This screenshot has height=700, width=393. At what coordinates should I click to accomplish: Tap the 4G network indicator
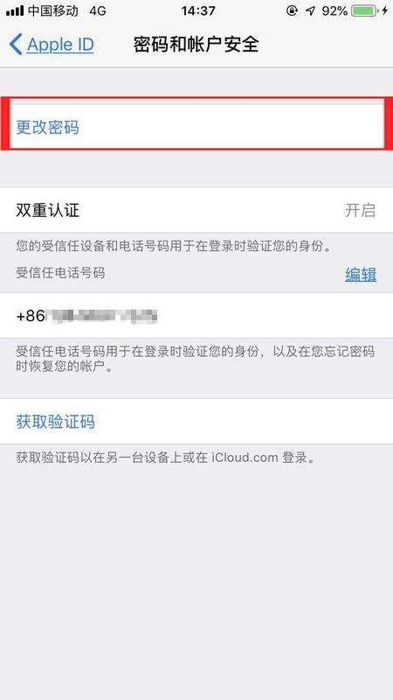pos(98,10)
